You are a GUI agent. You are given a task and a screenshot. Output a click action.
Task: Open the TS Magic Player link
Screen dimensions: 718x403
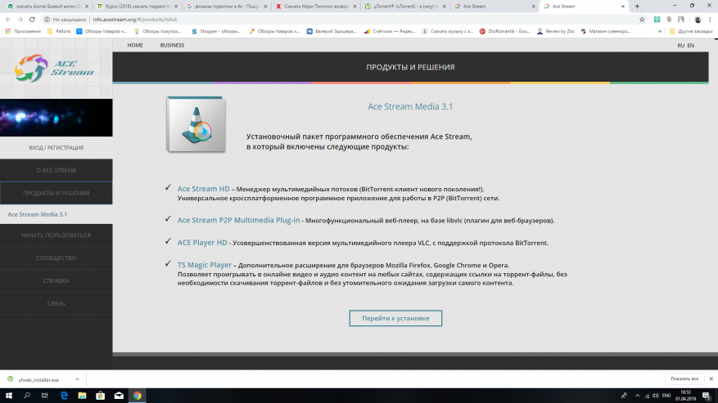click(204, 265)
